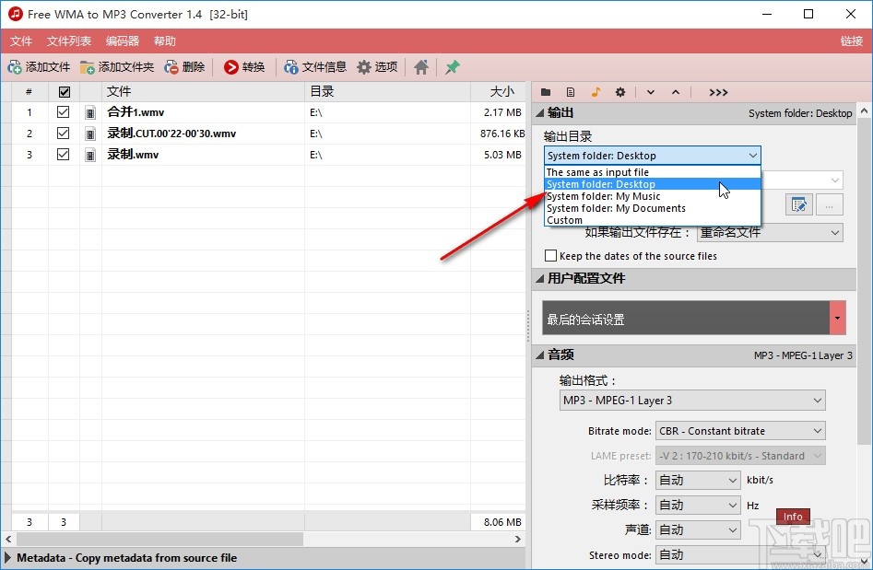The height and width of the screenshot is (570, 873).
Task: Click the 删除 (Delete) icon
Action: 172,66
